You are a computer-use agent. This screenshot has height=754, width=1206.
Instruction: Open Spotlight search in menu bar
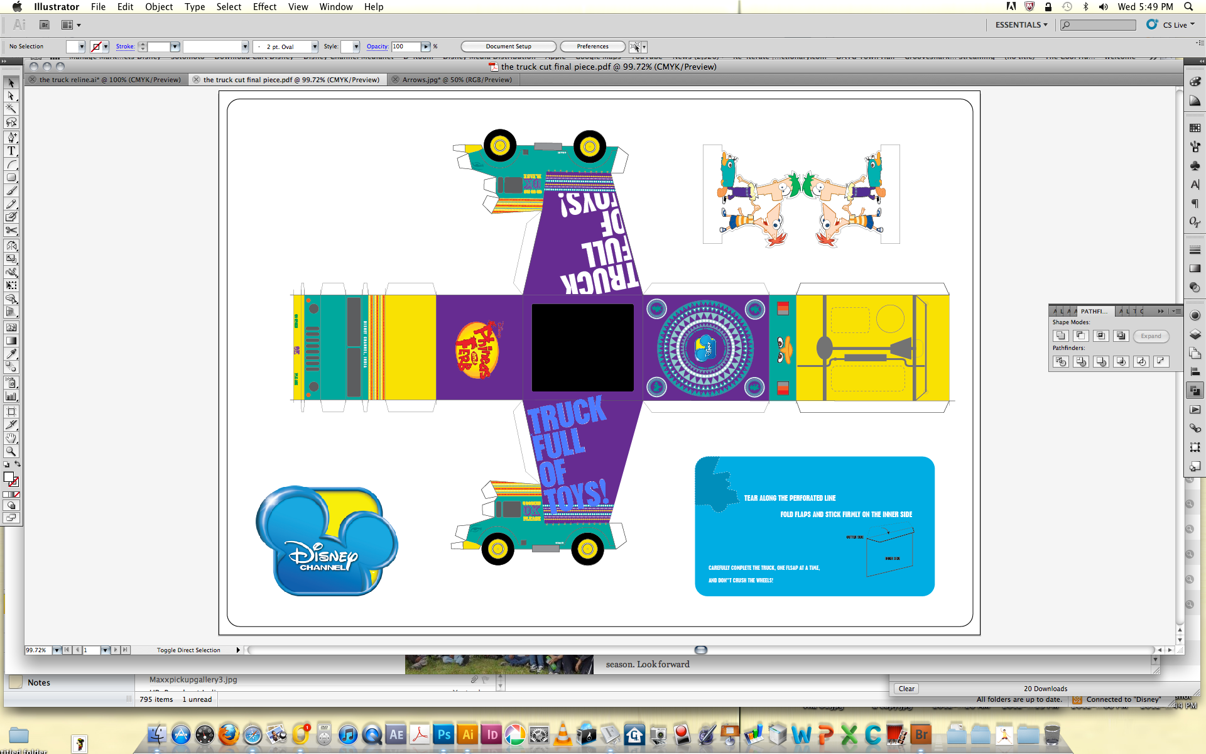pyautogui.click(x=1188, y=6)
